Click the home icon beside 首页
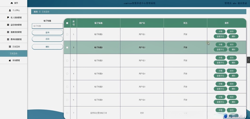The width and height of the screenshot is (250, 119). pyautogui.click(x=12, y=3)
